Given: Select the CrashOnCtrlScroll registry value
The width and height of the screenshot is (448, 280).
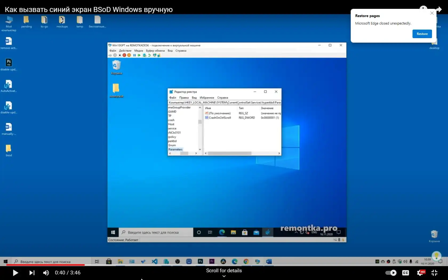Looking at the screenshot, I should (218, 118).
